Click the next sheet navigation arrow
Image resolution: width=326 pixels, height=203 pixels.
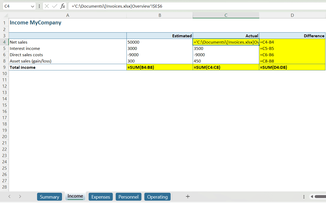click(20, 196)
